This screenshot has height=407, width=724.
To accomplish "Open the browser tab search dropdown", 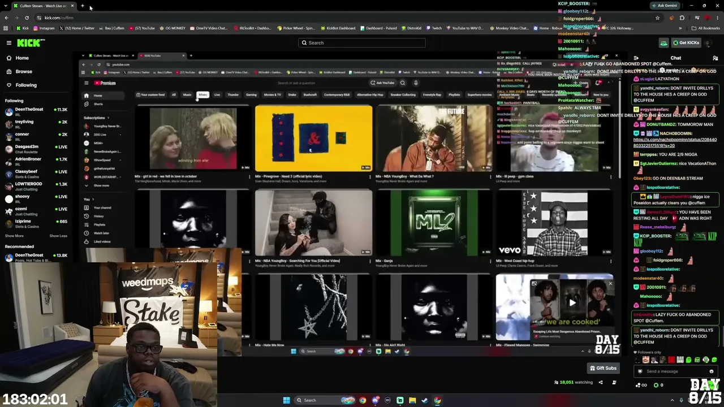I will (6, 6).
